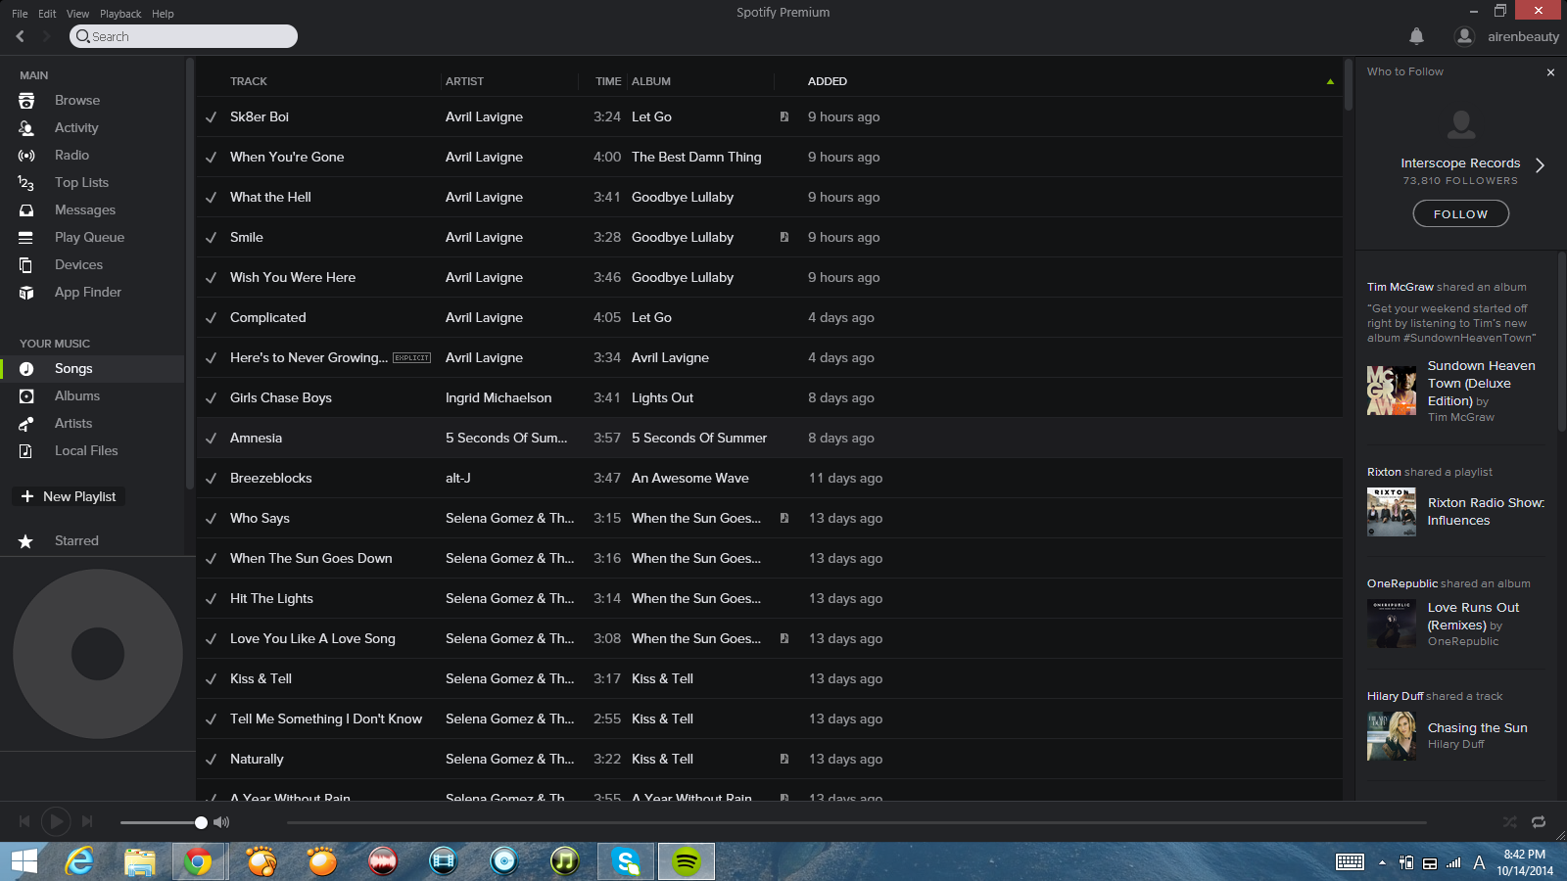This screenshot has width=1567, height=881.
Task: Click the small icon beside Let Go in Sk8er Boi row
Action: click(x=784, y=116)
